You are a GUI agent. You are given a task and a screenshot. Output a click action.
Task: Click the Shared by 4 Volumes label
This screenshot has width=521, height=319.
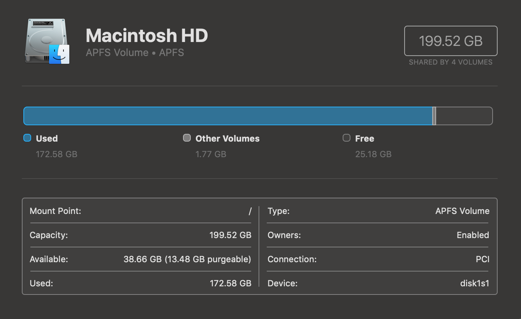tap(451, 62)
